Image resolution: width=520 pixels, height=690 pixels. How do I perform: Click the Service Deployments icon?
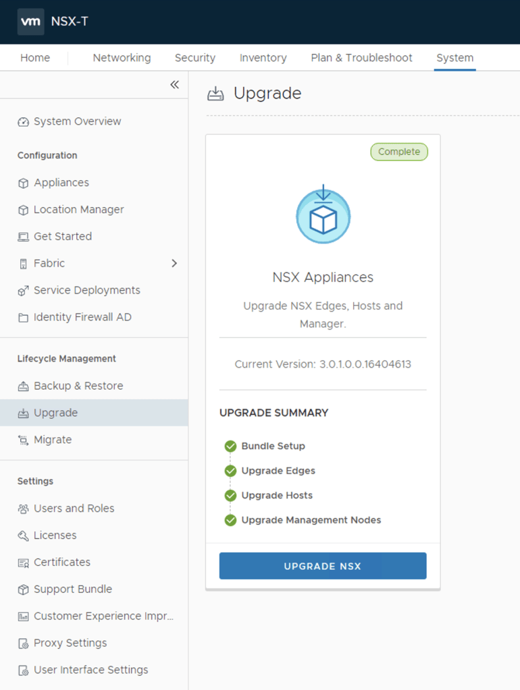tap(24, 291)
